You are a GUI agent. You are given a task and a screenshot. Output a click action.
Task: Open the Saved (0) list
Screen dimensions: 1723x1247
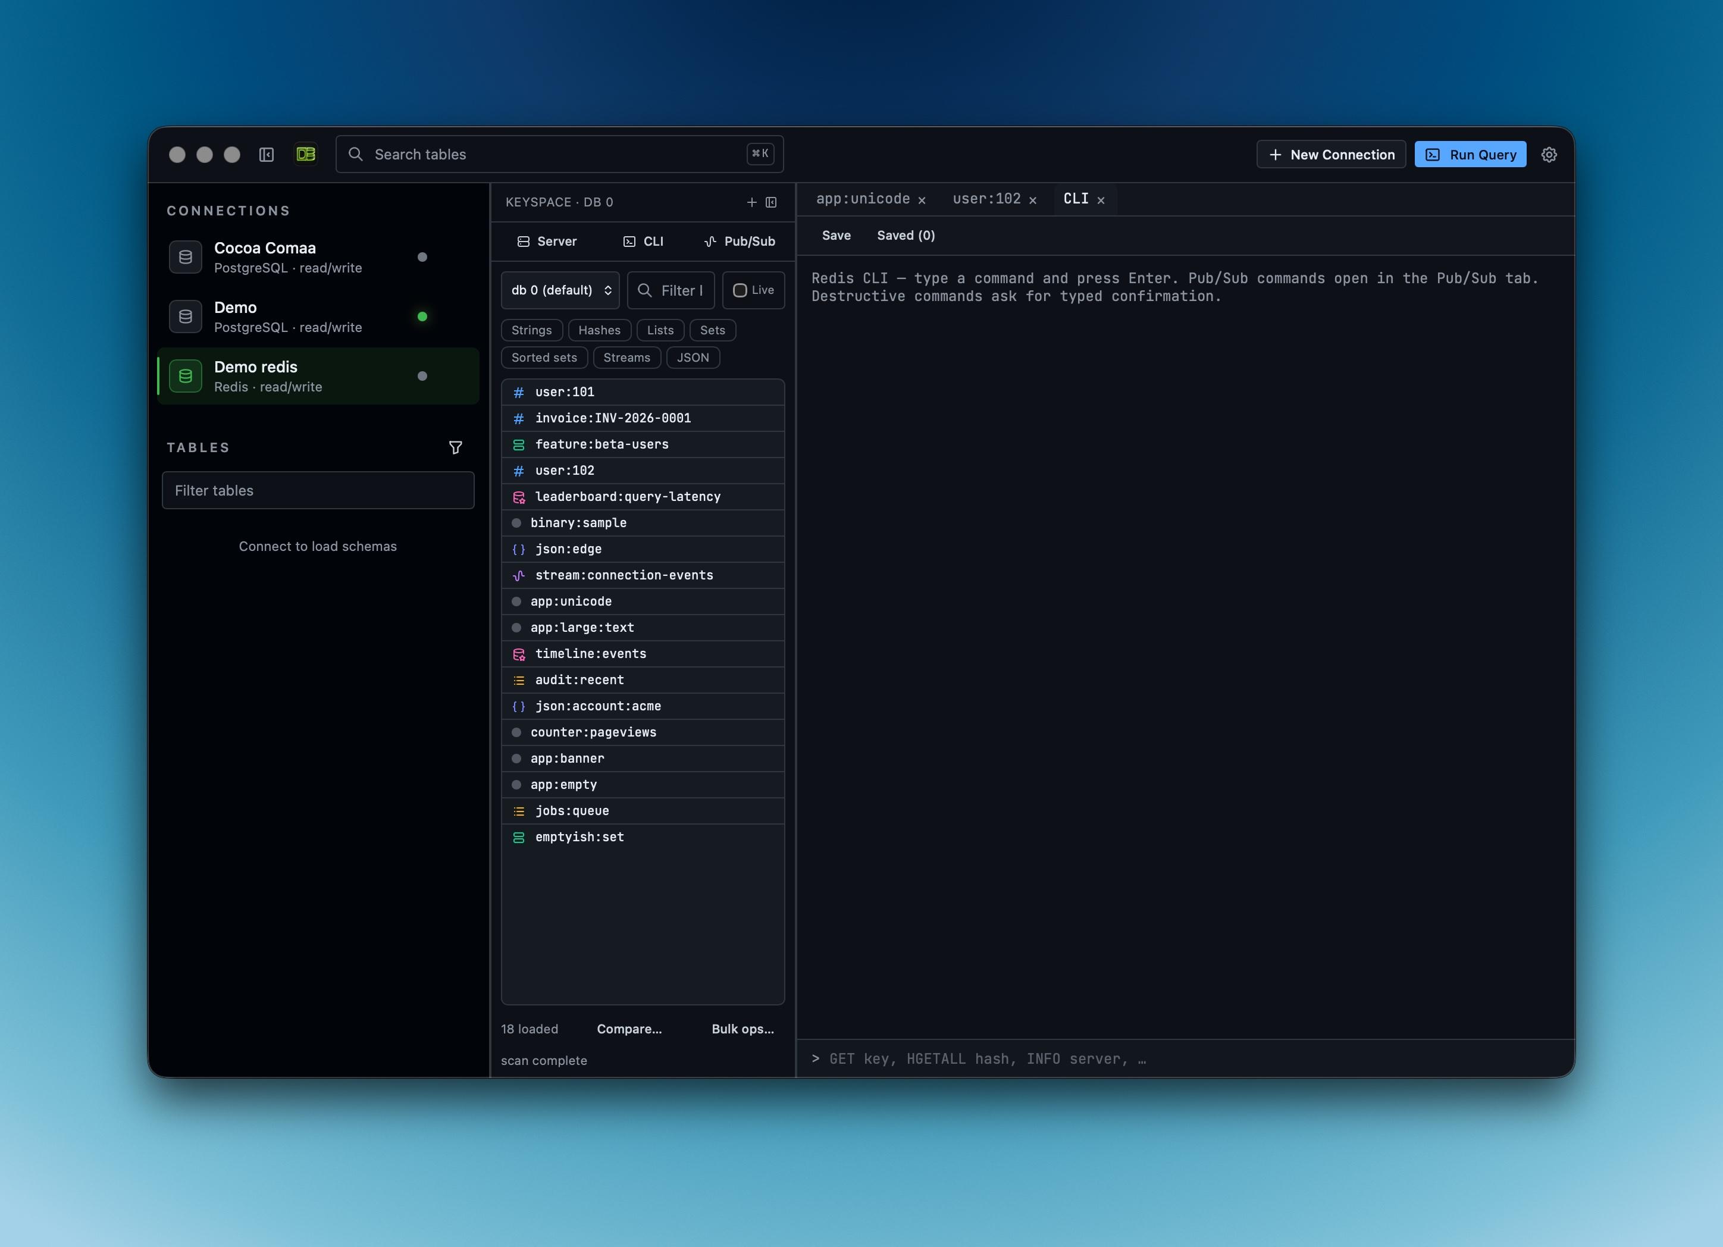(906, 236)
